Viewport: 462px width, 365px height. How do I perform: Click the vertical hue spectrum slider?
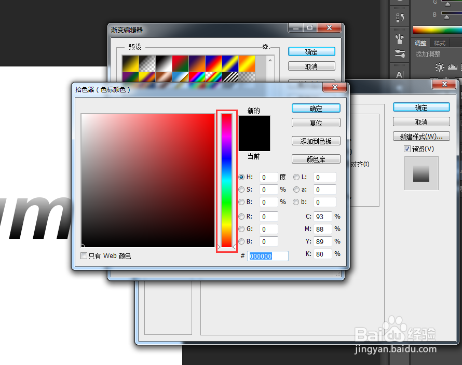point(226,180)
